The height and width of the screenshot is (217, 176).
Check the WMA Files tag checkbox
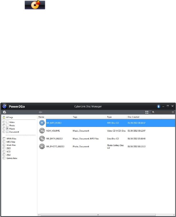pyautogui.click(x=4, y=138)
